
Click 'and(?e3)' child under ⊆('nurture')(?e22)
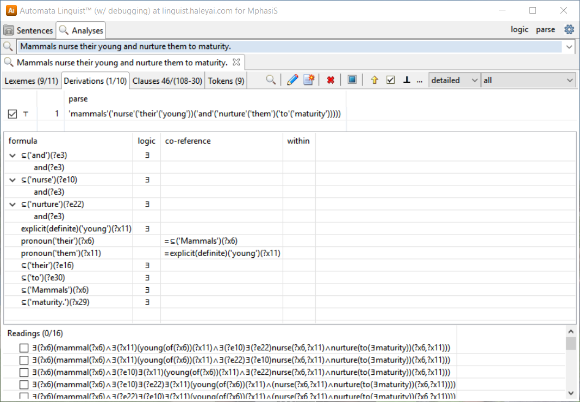pos(49,217)
